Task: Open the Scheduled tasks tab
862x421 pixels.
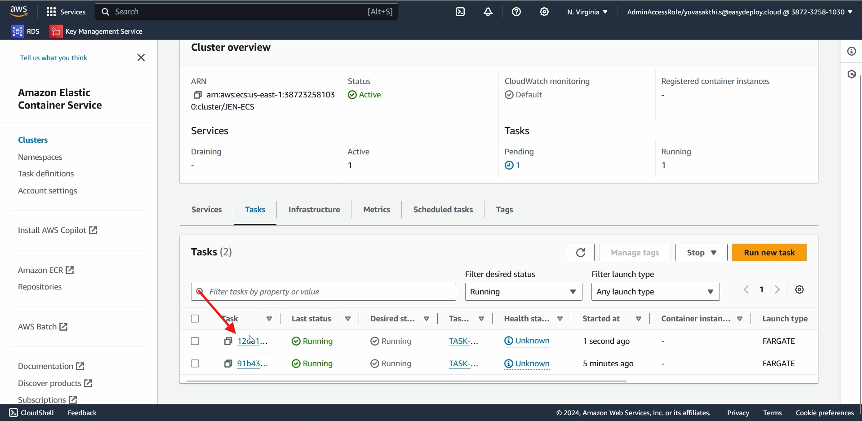Action: (443, 210)
